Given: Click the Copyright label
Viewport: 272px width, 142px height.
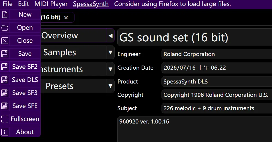Looking at the screenshot, I should pyautogui.click(x=130, y=95).
